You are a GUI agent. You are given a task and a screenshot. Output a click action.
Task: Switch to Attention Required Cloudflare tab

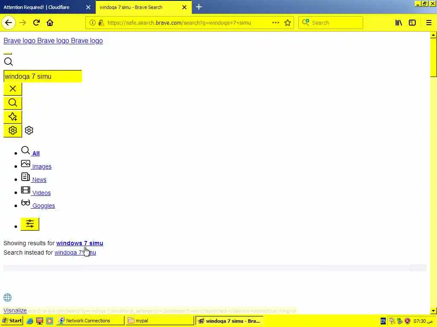(37, 7)
